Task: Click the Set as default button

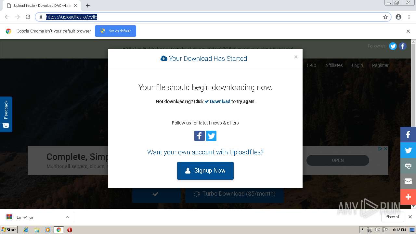Action: point(115,31)
